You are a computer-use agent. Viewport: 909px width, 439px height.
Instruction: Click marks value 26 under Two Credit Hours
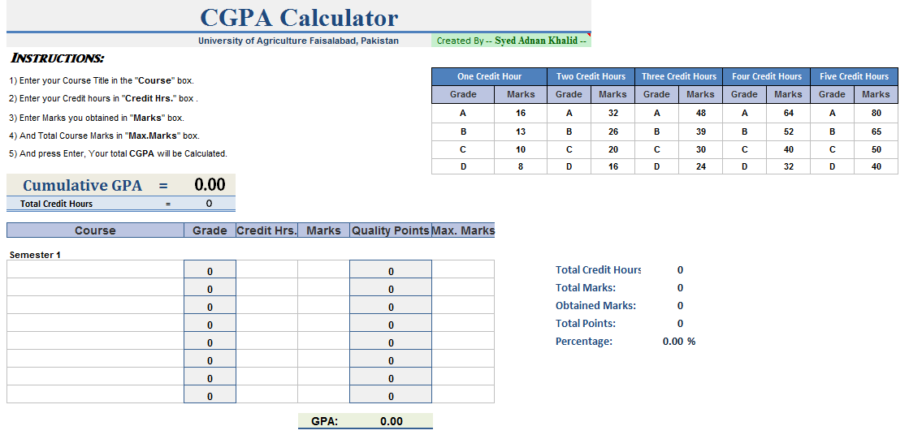click(x=612, y=131)
